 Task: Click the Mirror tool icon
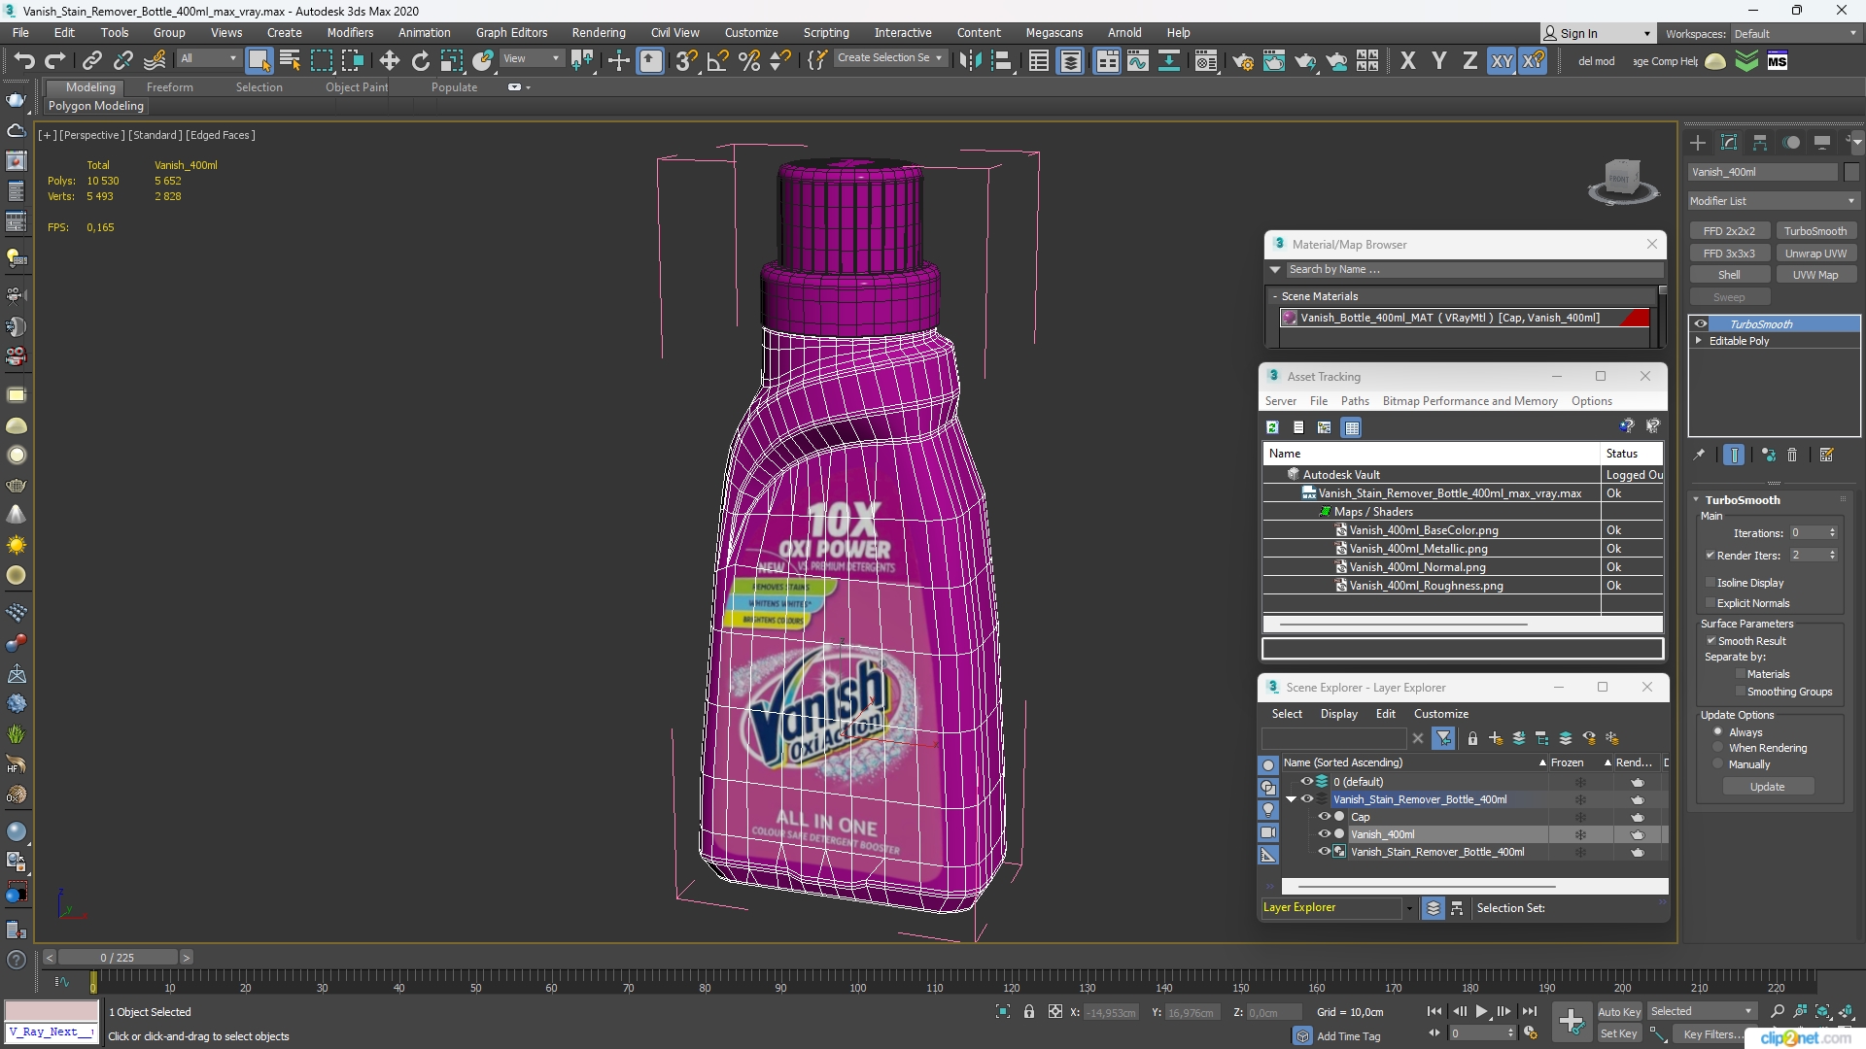pyautogui.click(x=969, y=61)
